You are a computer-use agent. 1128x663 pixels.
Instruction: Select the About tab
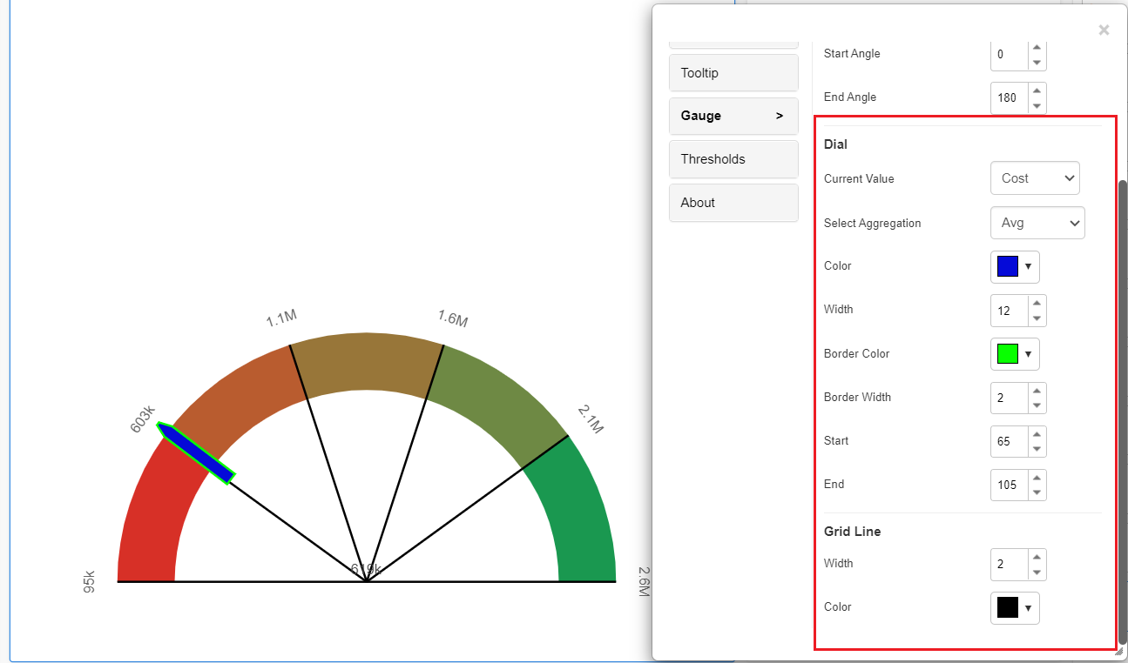733,203
